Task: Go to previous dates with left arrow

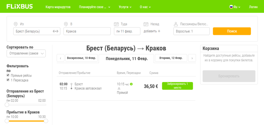Action: point(61,58)
